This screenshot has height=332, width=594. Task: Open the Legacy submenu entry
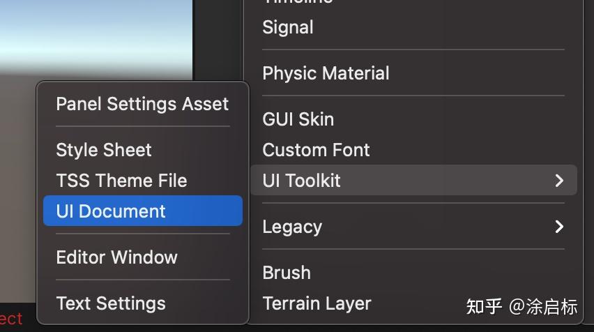pos(292,227)
